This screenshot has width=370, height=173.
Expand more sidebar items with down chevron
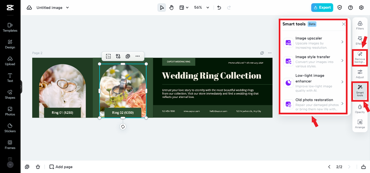pyautogui.click(x=10, y=165)
